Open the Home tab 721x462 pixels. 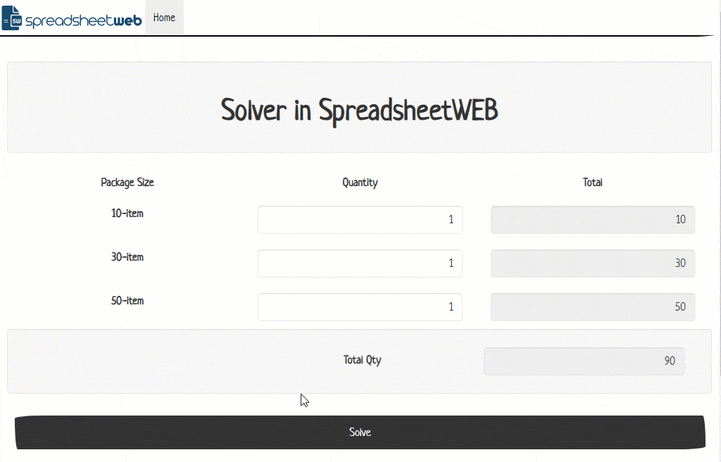164,18
